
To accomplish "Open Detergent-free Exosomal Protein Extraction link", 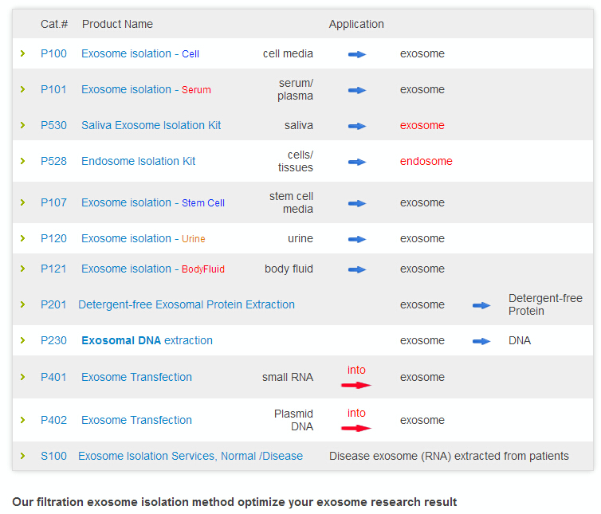I will click(x=187, y=304).
